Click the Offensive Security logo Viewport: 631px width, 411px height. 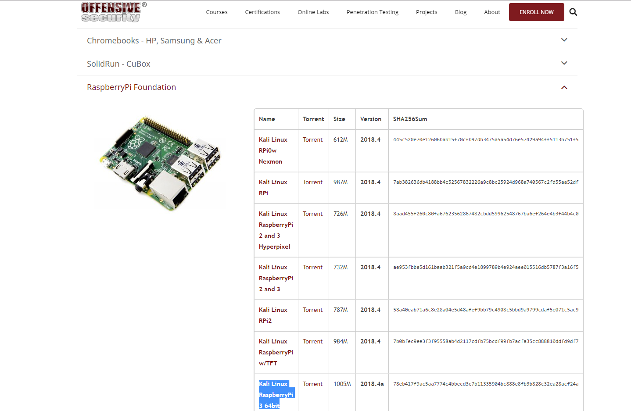click(x=114, y=12)
